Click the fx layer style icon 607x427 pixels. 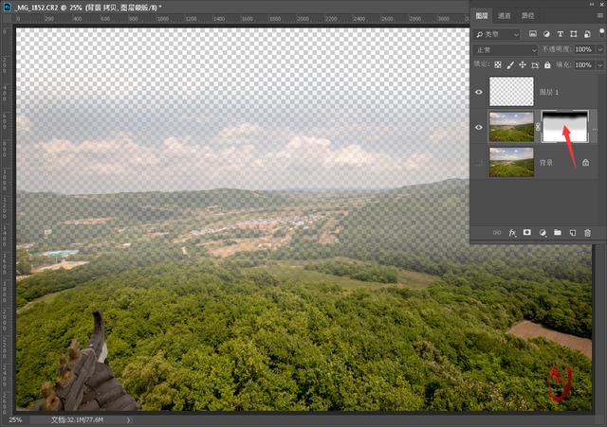pyautogui.click(x=512, y=233)
